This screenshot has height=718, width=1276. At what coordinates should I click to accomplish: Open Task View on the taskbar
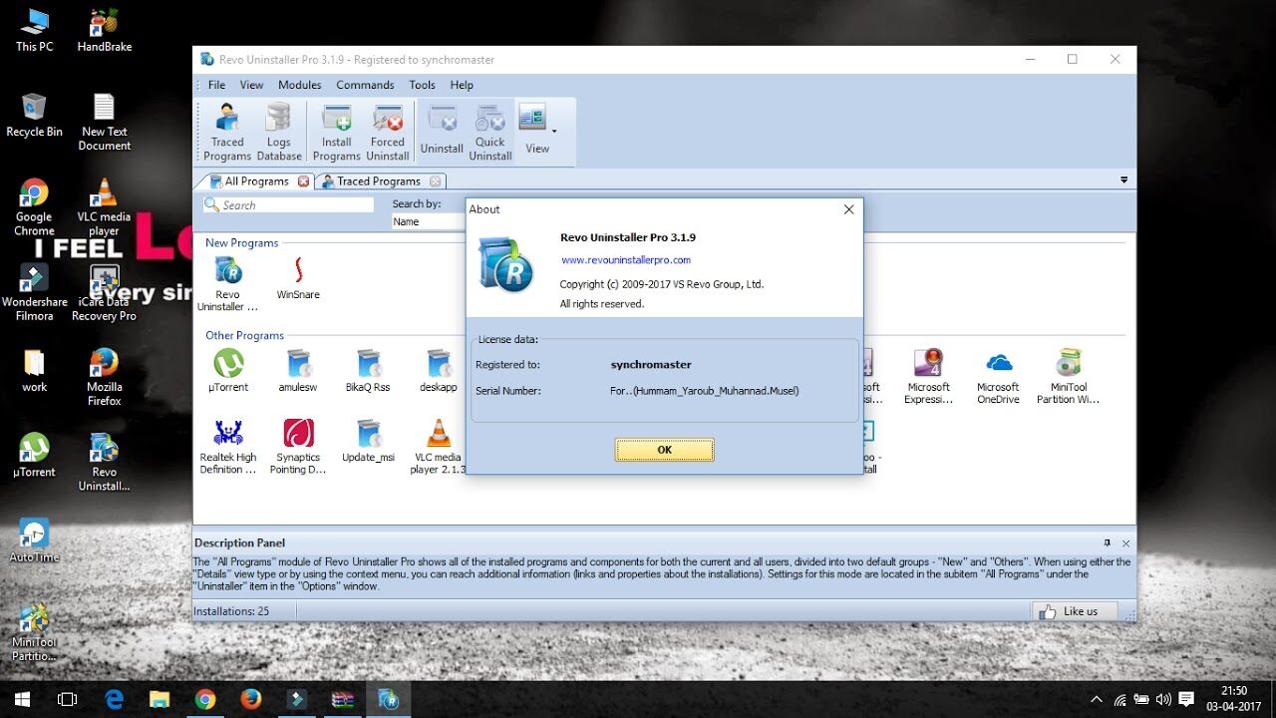point(68,699)
